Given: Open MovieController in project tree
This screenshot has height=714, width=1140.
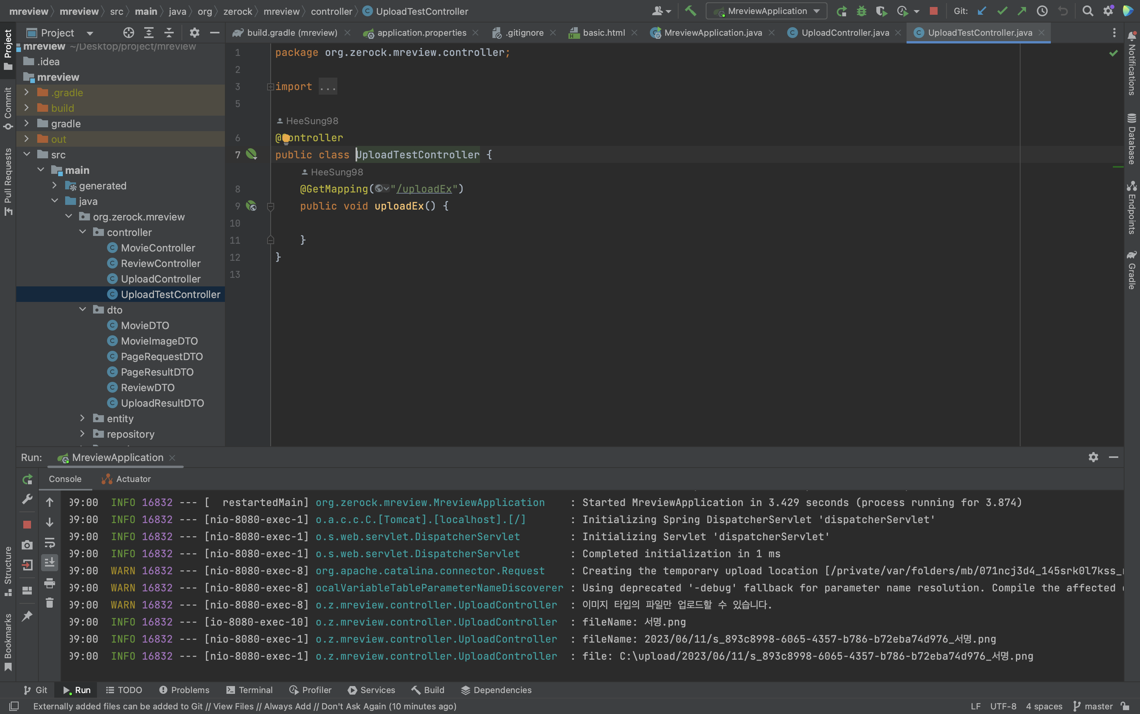Looking at the screenshot, I should (x=158, y=248).
